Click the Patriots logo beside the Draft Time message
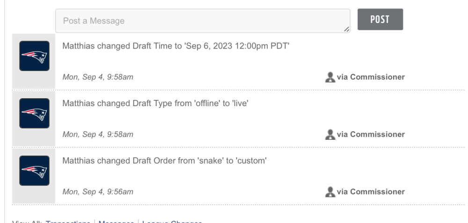 (34, 56)
